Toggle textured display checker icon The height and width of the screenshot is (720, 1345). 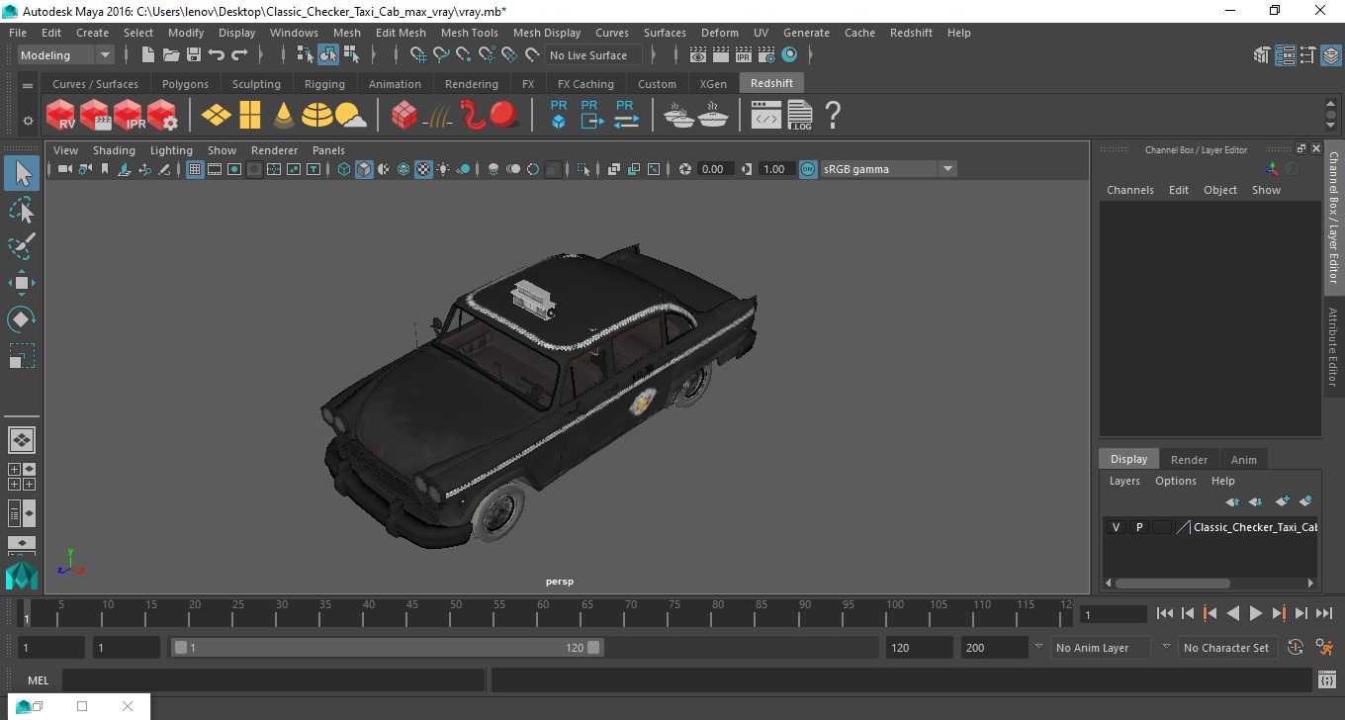pos(423,169)
